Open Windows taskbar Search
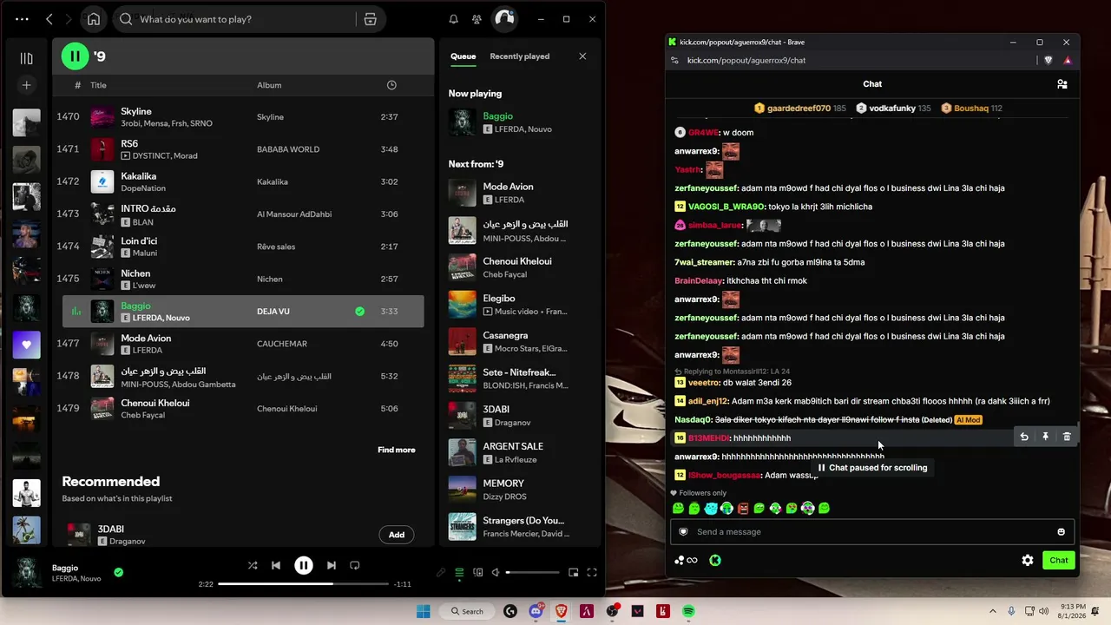Viewport: 1111px width, 625px height. [x=465, y=611]
